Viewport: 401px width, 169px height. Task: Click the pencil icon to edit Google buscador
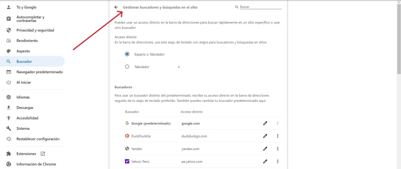click(x=265, y=123)
